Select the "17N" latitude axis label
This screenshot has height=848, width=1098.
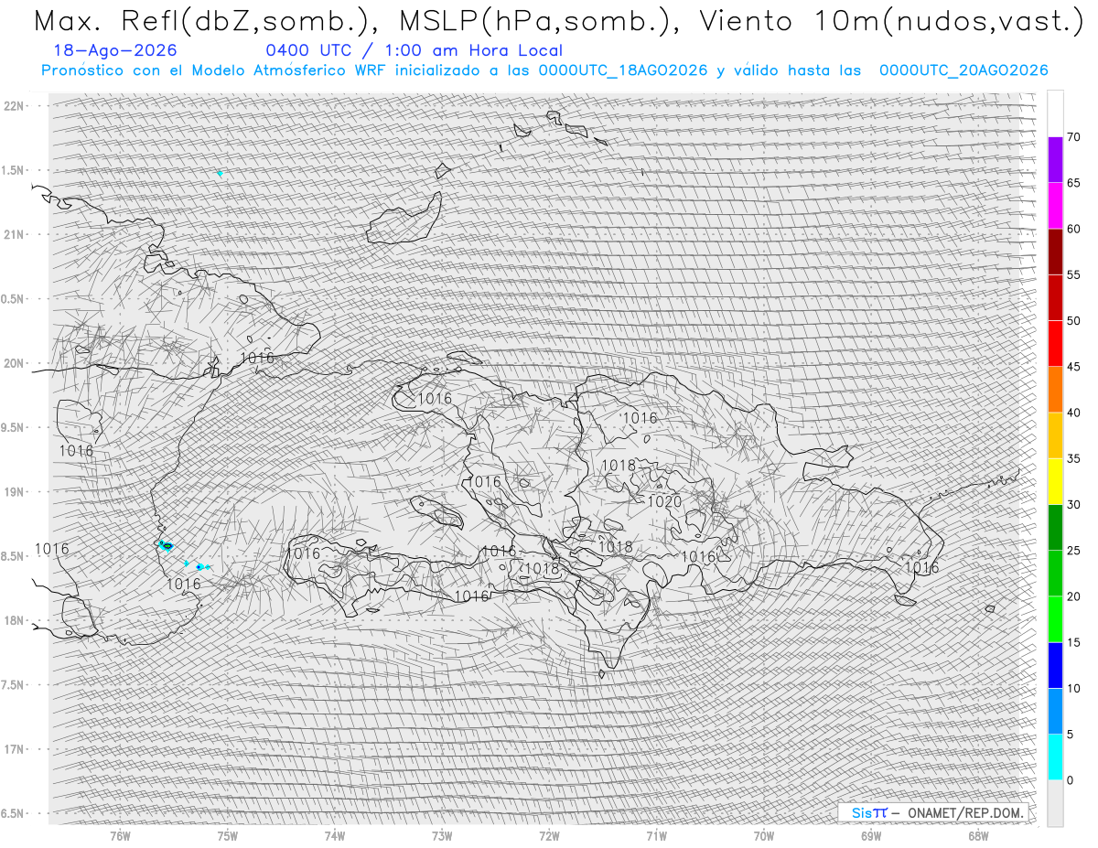coord(15,749)
